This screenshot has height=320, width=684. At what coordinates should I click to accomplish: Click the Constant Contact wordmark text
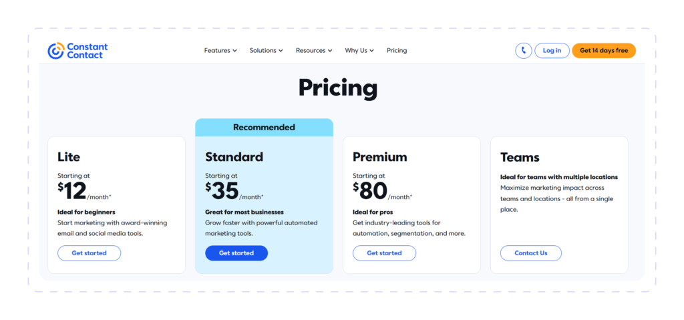tap(88, 51)
